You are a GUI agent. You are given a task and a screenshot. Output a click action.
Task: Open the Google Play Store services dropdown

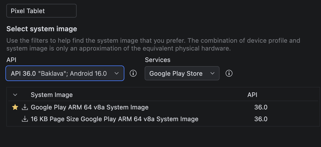click(182, 73)
